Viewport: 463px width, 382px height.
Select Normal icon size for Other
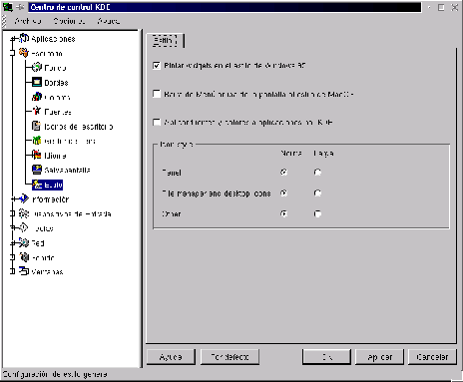point(283,213)
